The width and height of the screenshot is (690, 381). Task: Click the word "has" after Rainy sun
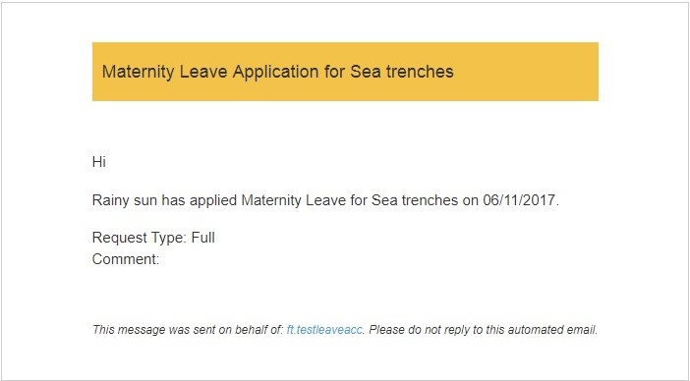point(173,200)
